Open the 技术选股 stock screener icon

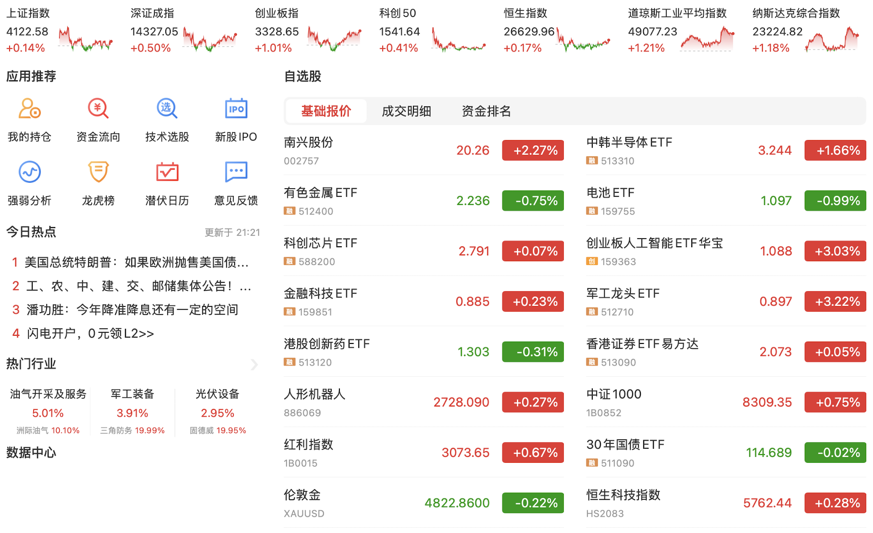(167, 109)
